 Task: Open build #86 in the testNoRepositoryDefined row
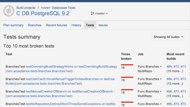169,104
